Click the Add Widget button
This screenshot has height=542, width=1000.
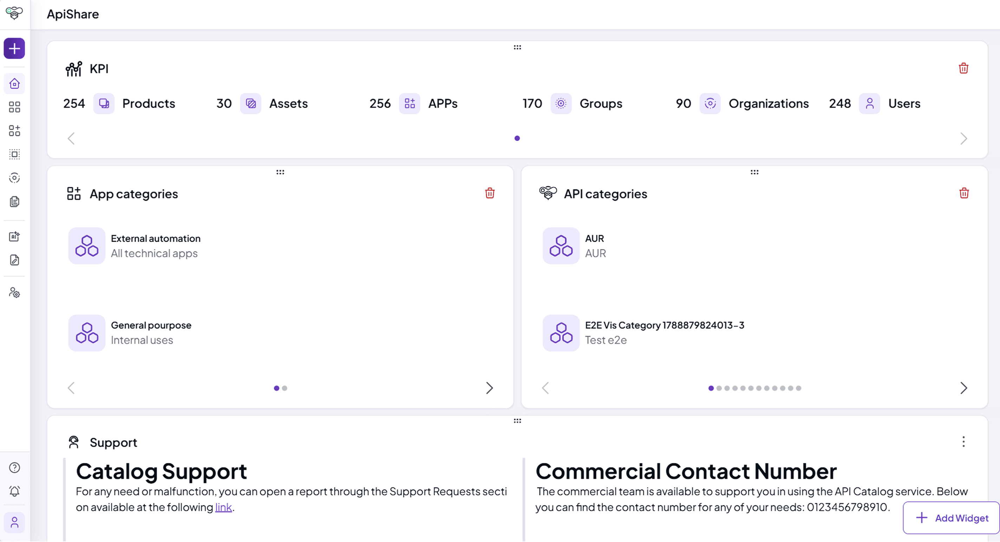coord(951,518)
